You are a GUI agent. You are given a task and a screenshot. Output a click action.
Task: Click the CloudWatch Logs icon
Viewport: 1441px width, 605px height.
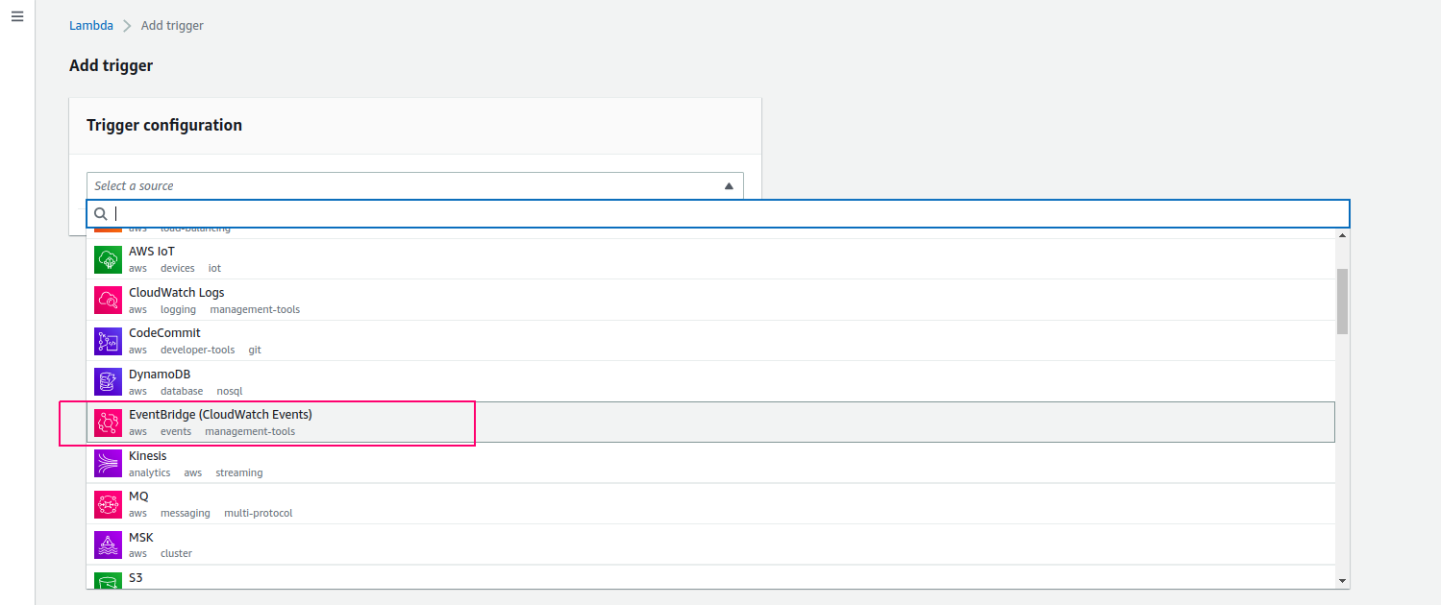(108, 300)
